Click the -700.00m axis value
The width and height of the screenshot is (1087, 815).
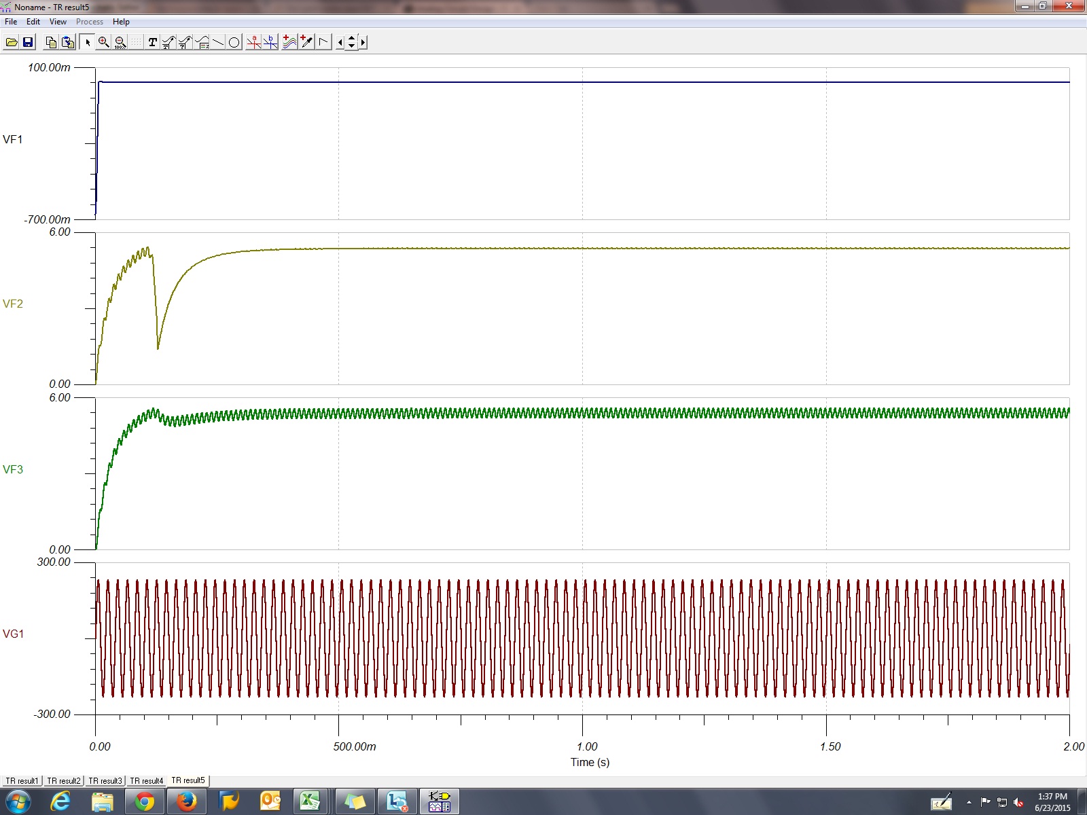point(48,219)
